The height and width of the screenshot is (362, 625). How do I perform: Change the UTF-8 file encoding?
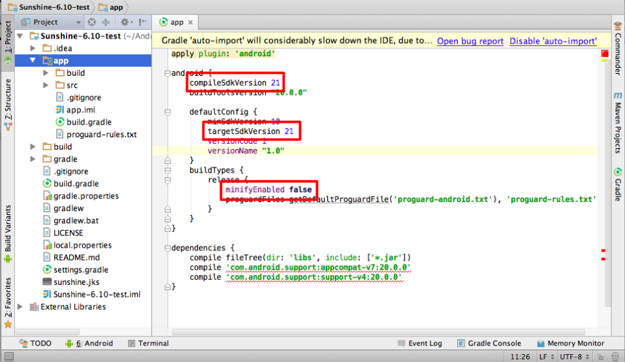tap(574, 357)
